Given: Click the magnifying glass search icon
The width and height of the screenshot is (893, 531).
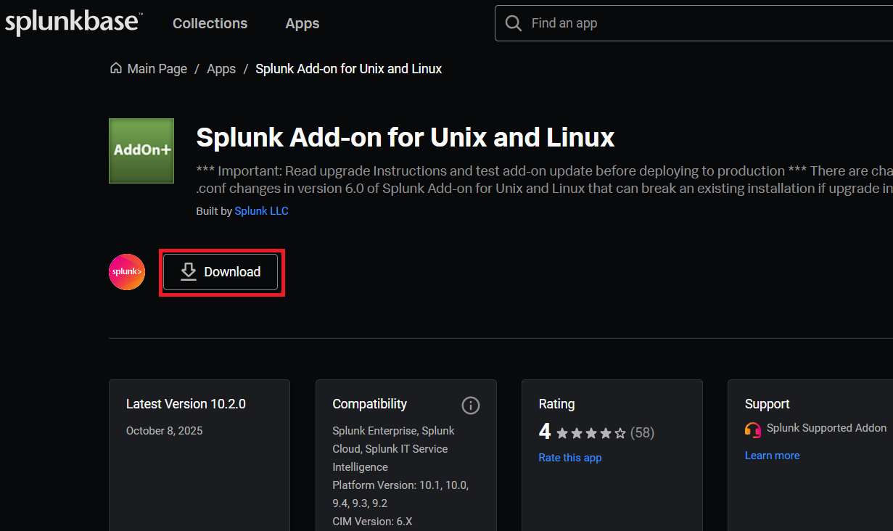Looking at the screenshot, I should click(x=514, y=23).
